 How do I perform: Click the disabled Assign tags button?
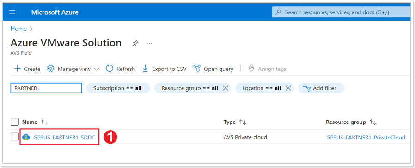[x=267, y=69]
